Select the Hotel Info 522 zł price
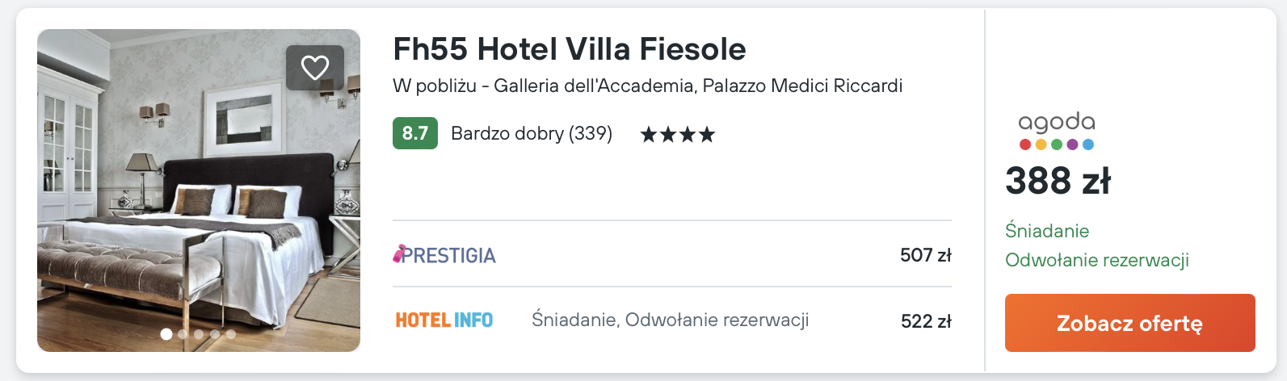Viewport: 1287px width, 381px height. click(925, 321)
